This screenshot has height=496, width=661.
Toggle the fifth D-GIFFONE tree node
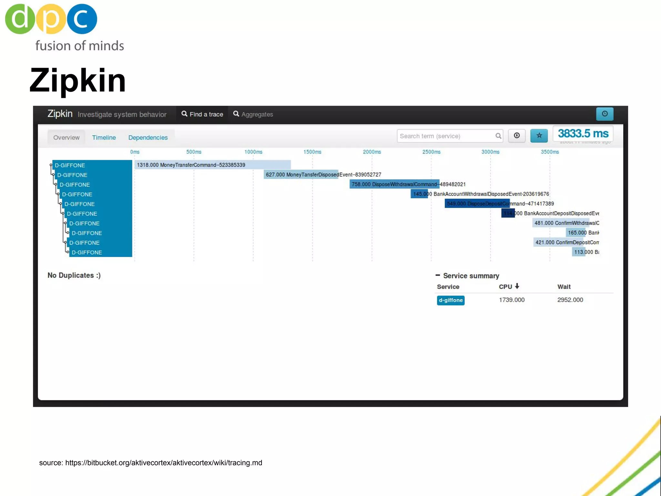(60, 204)
